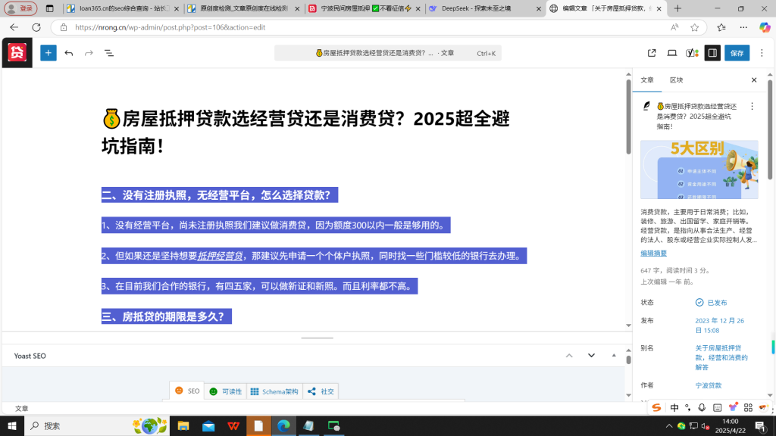
Task: Select heading 二、没有注册执照，无经营平台
Action: (x=220, y=195)
